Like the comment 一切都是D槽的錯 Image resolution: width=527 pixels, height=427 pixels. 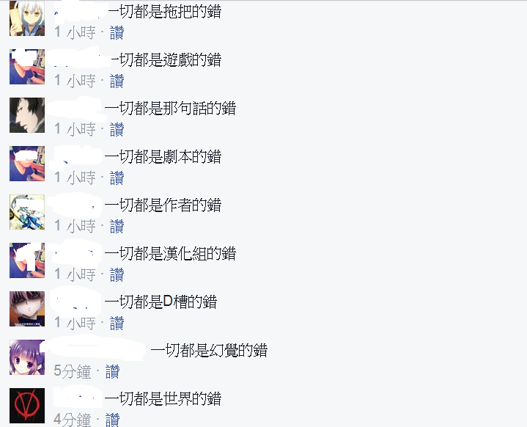pyautogui.click(x=117, y=324)
